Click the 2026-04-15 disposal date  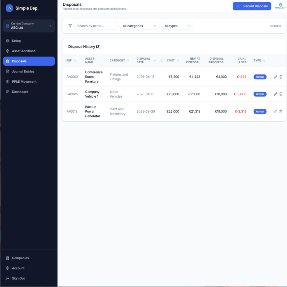(x=145, y=77)
